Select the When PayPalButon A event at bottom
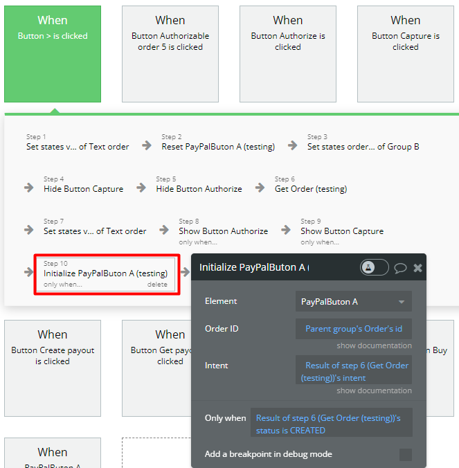Screen dimensions: 459x468 [53, 453]
